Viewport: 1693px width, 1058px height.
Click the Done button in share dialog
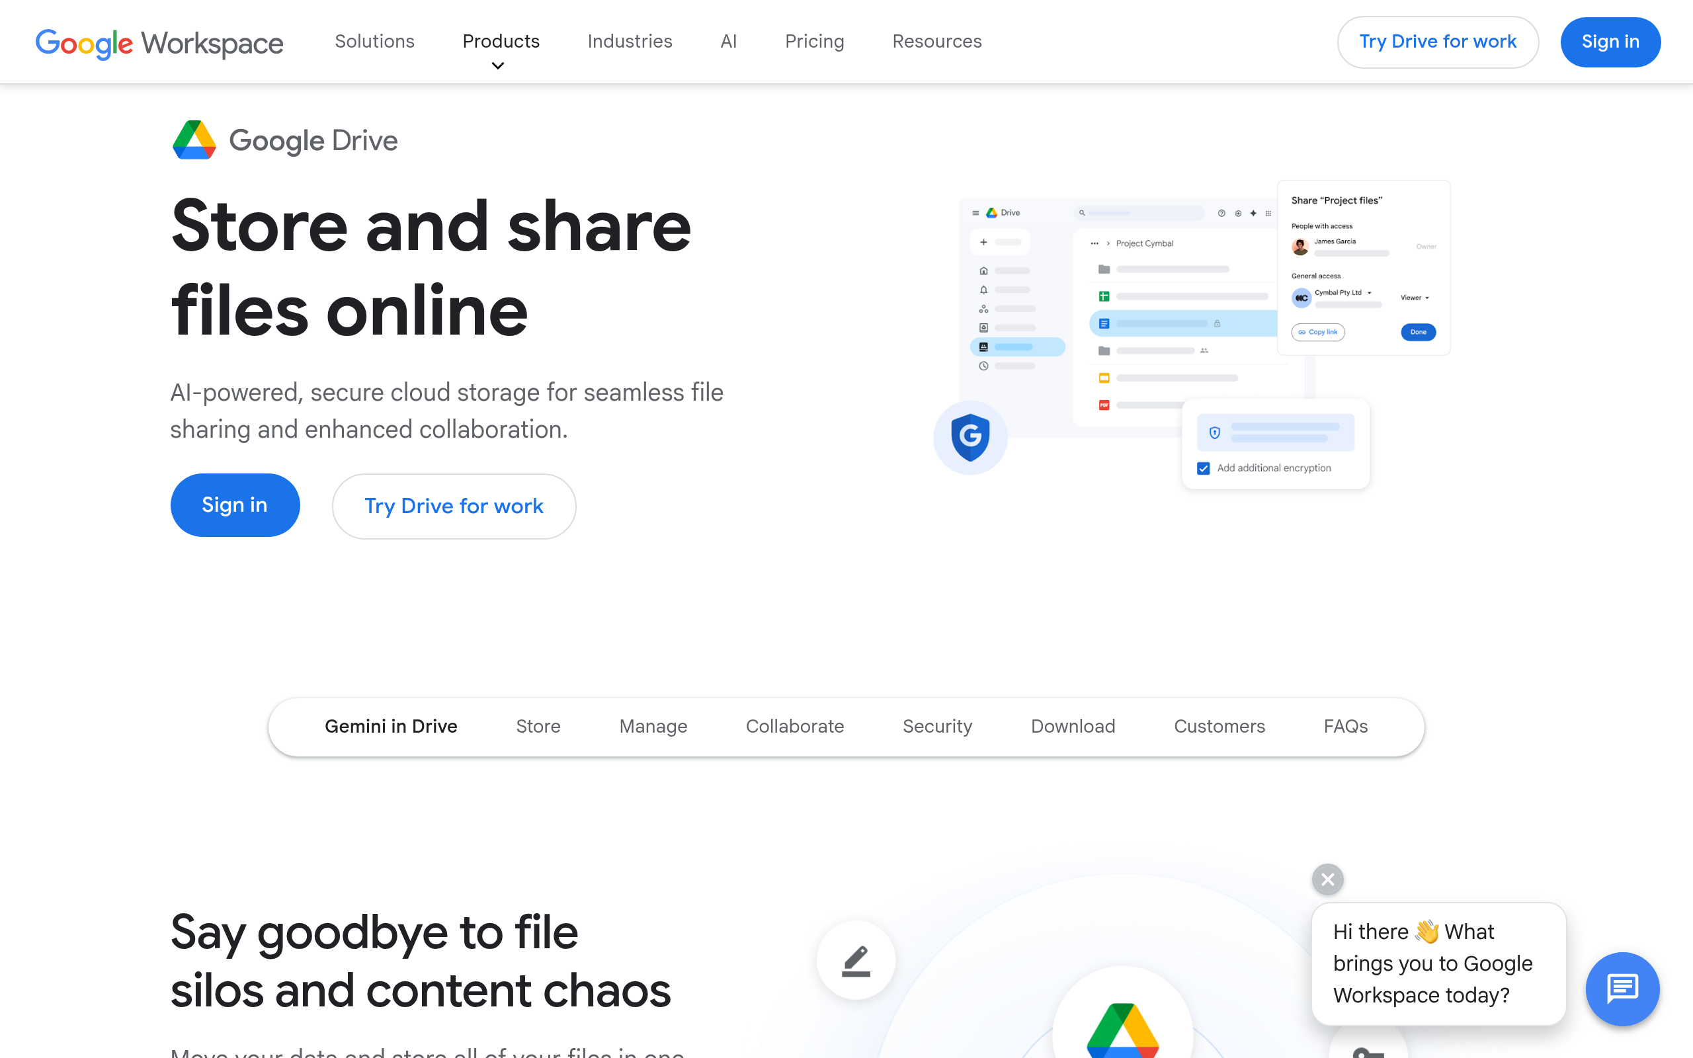tap(1418, 333)
